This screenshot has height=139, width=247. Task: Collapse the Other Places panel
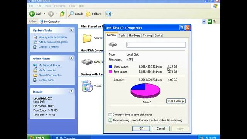[71, 58]
